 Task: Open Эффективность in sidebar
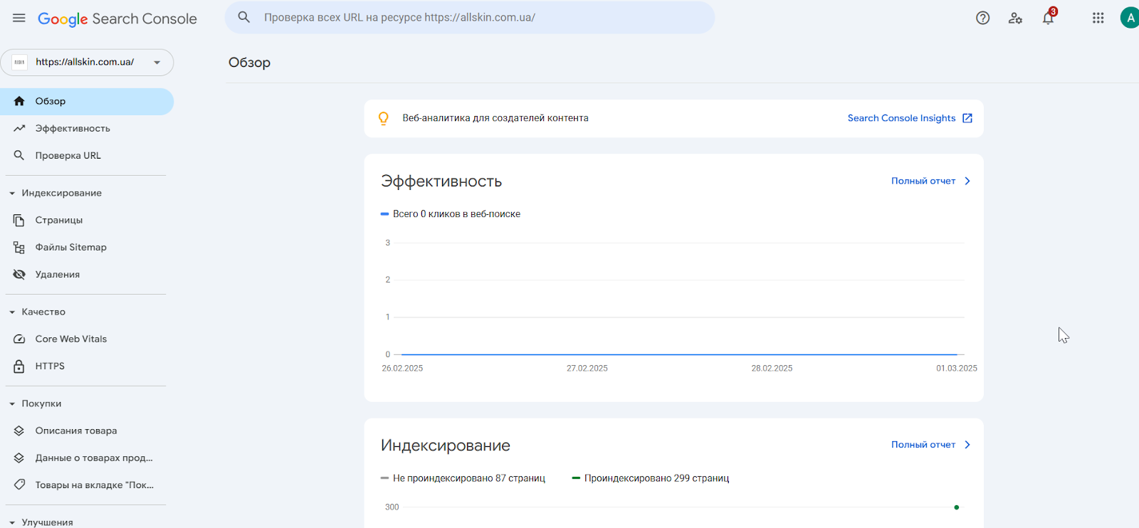[x=87, y=128]
